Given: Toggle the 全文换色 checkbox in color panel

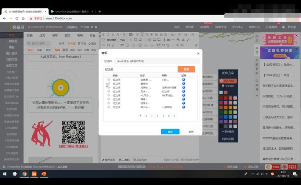Looking at the screenshot, I should pyautogui.click(x=223, y=86).
